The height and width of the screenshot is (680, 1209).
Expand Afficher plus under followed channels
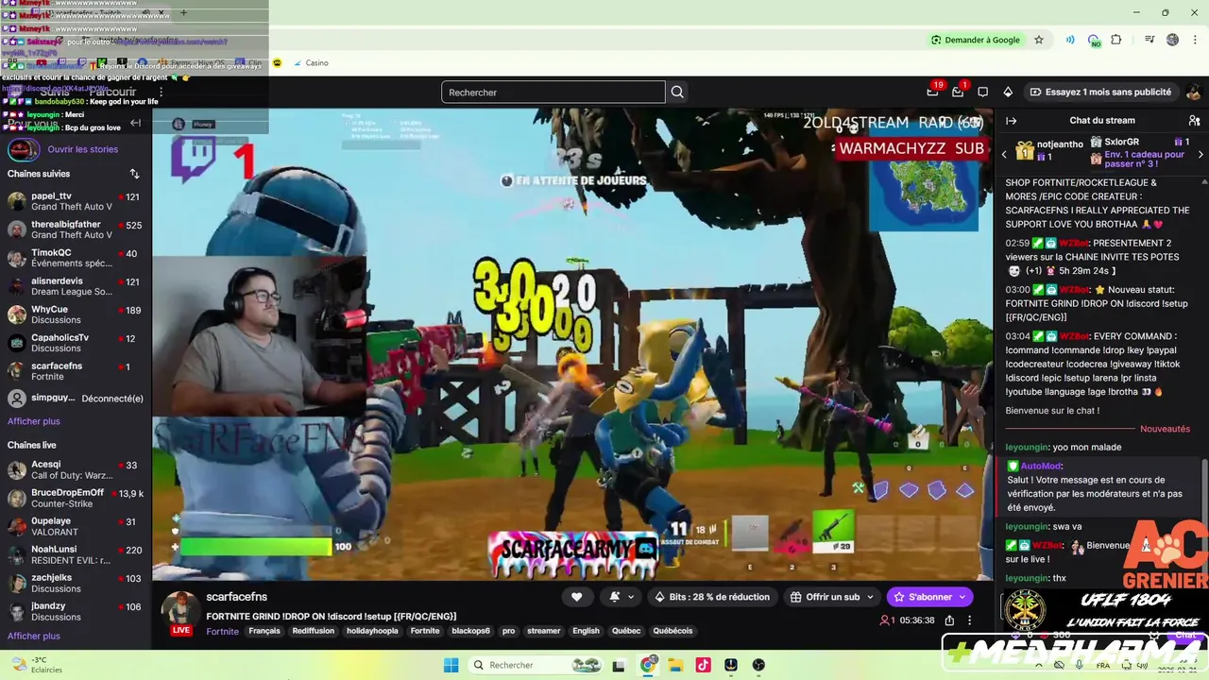pyautogui.click(x=34, y=421)
